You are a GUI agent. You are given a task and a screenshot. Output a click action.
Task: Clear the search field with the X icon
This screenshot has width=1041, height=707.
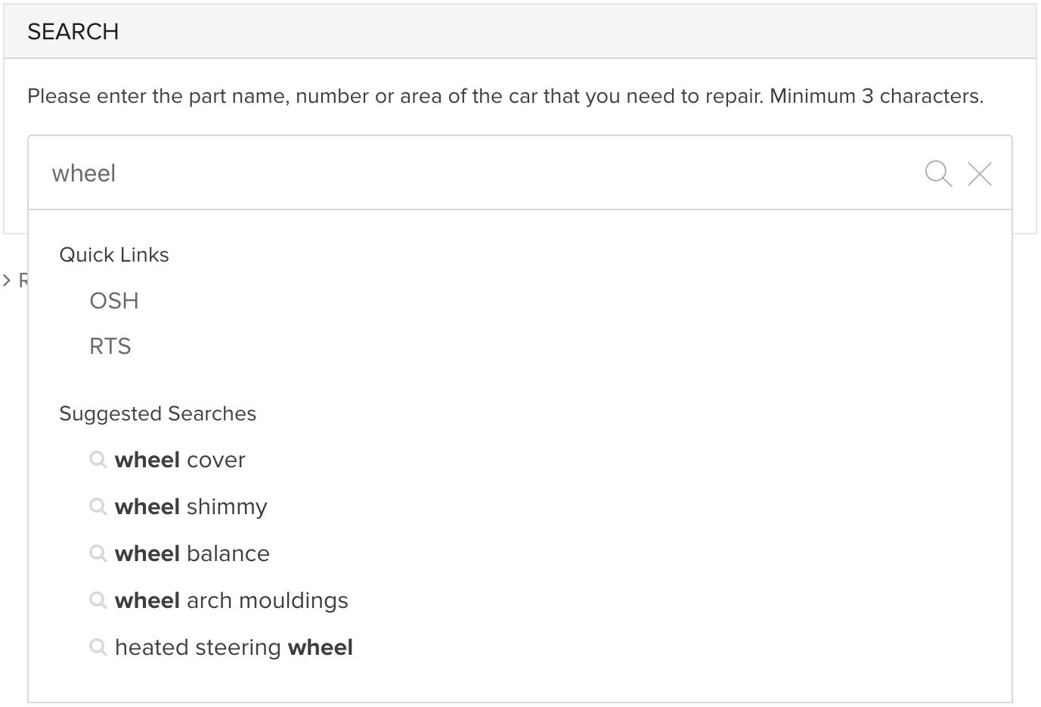[x=980, y=174]
